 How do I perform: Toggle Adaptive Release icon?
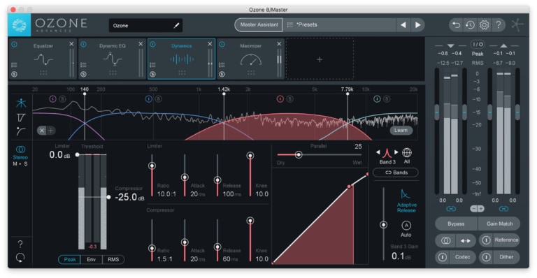(x=406, y=194)
